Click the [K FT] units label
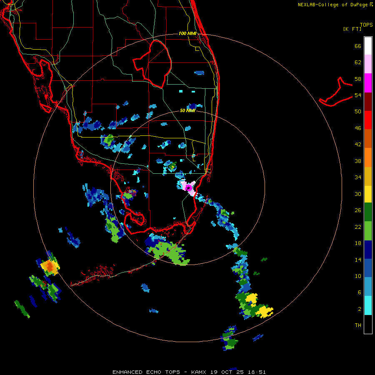This screenshot has width=375, height=375. click(x=352, y=29)
